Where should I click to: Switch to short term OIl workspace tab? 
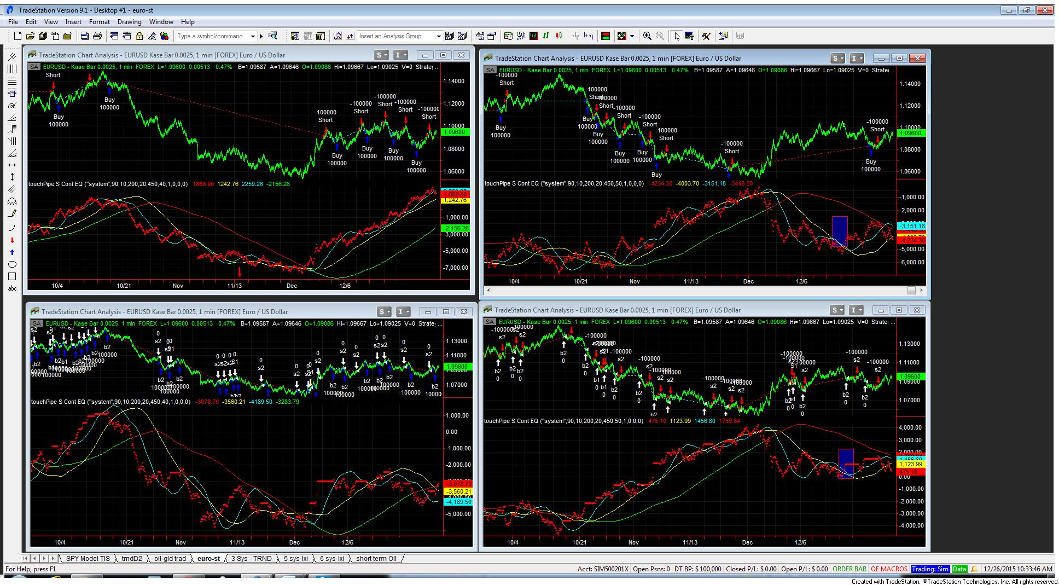coord(376,559)
